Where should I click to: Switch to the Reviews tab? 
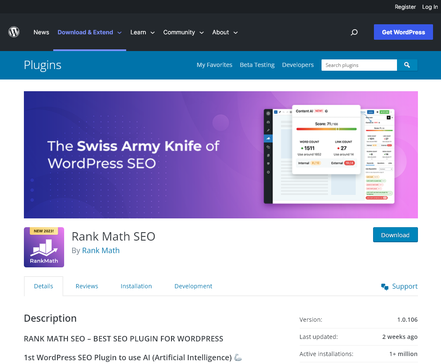coord(87,286)
